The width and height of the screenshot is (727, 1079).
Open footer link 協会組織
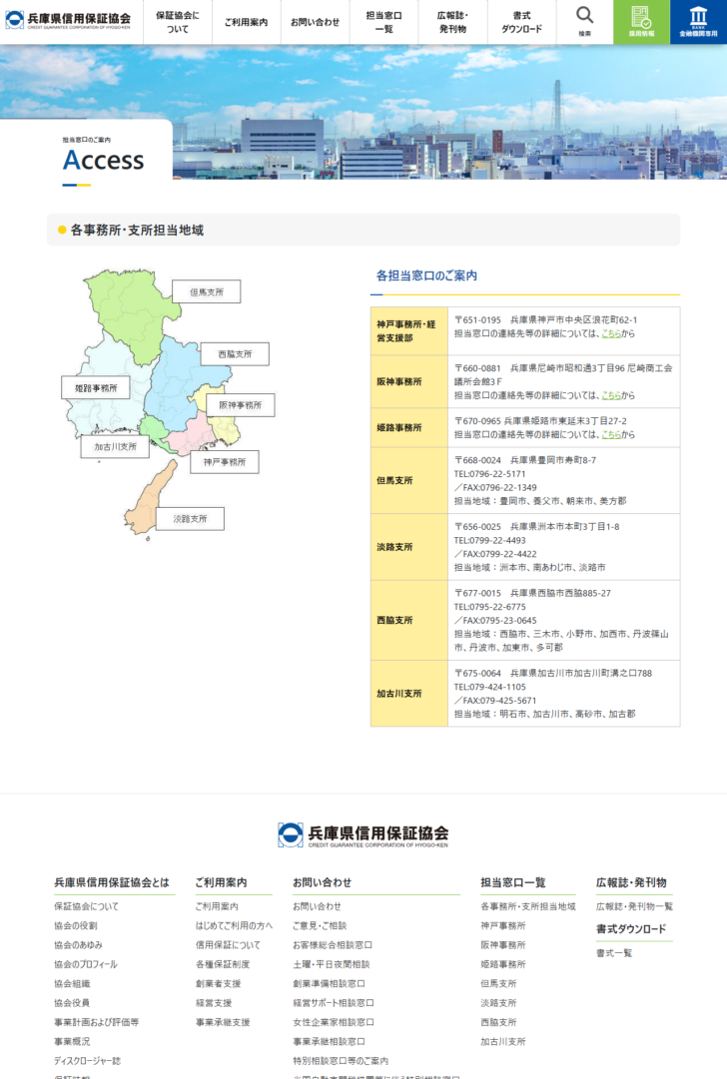72,983
